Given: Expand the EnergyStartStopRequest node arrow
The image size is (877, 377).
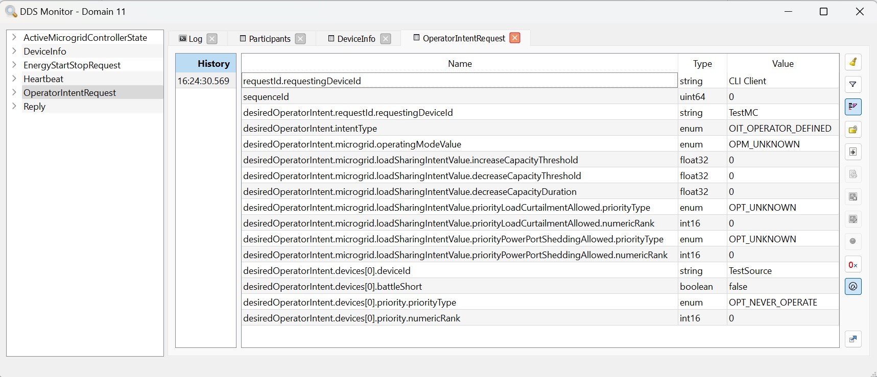Looking at the screenshot, I should pyautogui.click(x=14, y=65).
